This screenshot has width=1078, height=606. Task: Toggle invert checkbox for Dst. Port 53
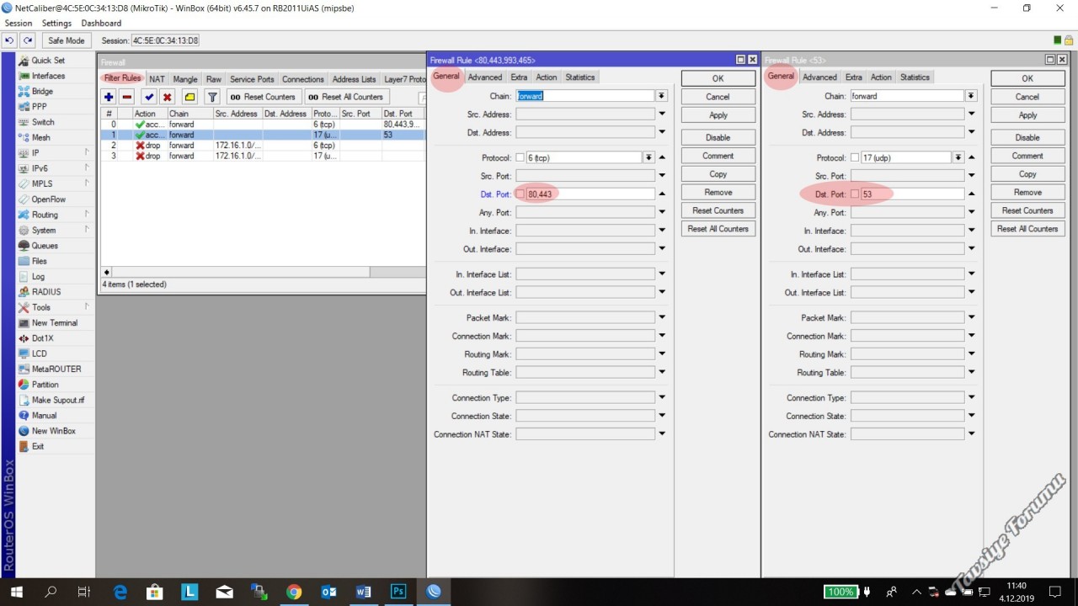pos(855,194)
